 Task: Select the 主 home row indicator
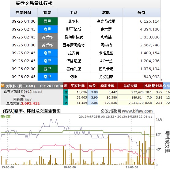click(66, 92)
